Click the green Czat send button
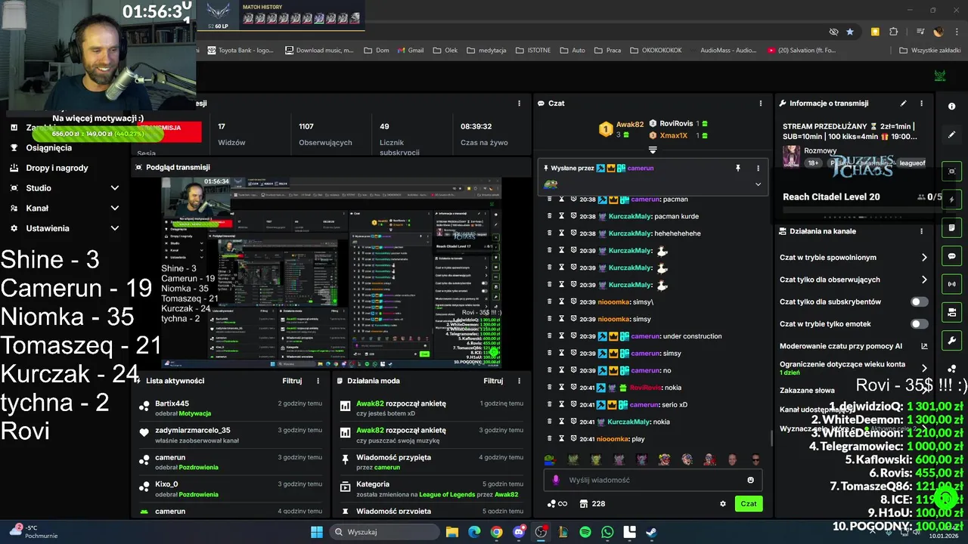The width and height of the screenshot is (968, 544). pyautogui.click(x=748, y=504)
